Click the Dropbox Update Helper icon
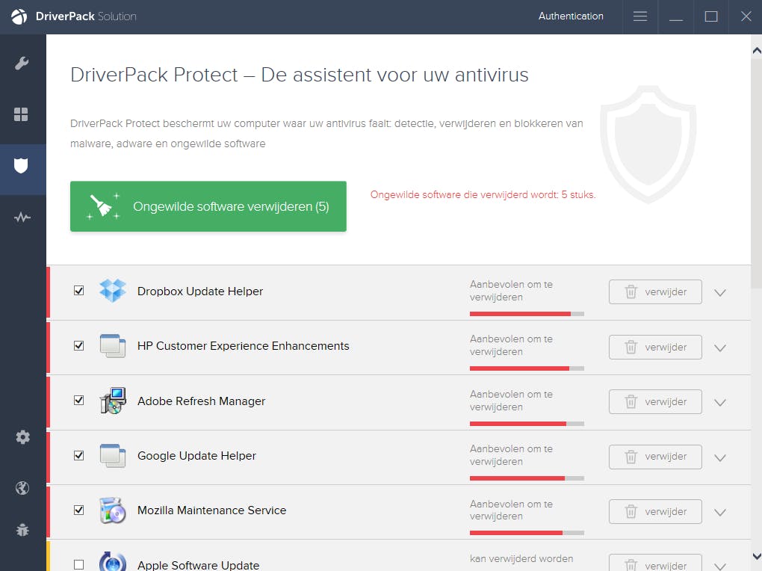 (x=113, y=291)
